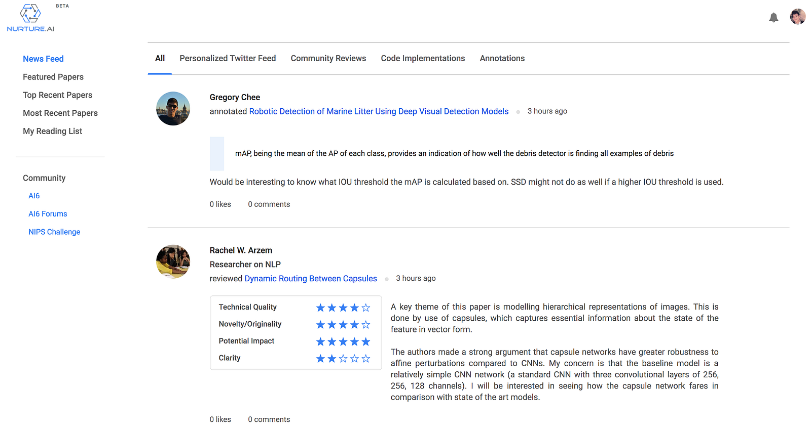Open Rachel W. Arzem's profile picture
Image resolution: width=811 pixels, height=434 pixels.
coord(173,262)
